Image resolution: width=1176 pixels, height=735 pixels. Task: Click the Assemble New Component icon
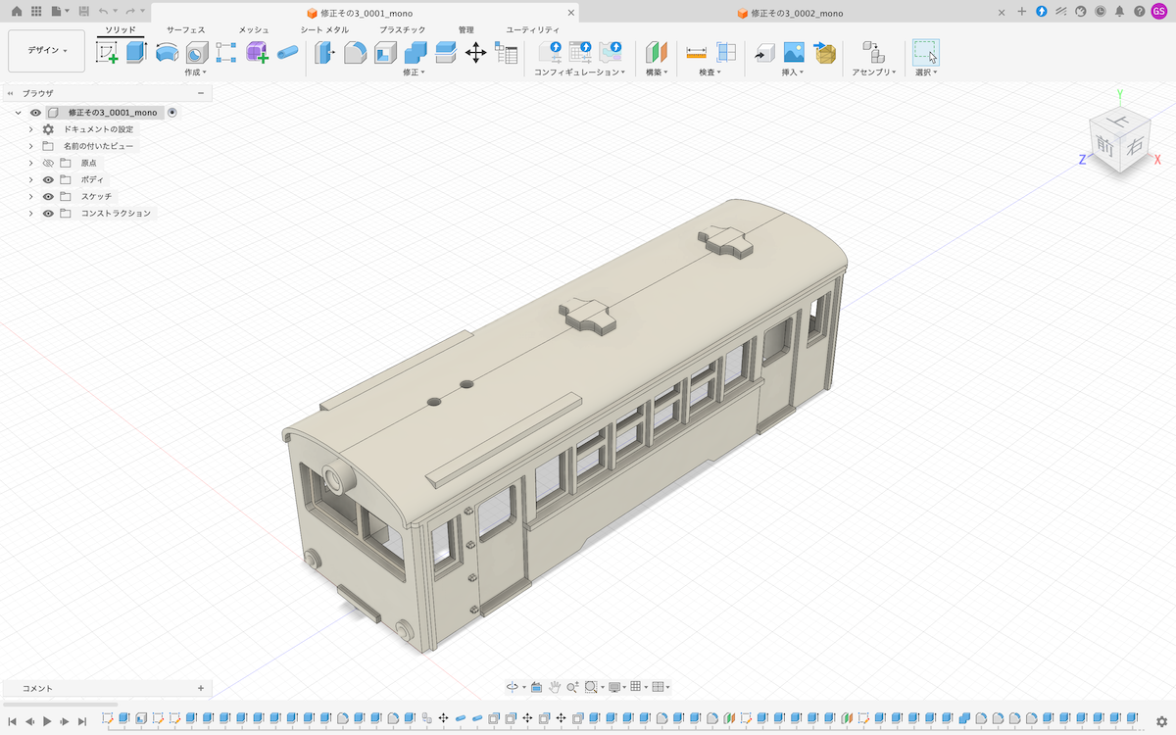[x=873, y=53]
